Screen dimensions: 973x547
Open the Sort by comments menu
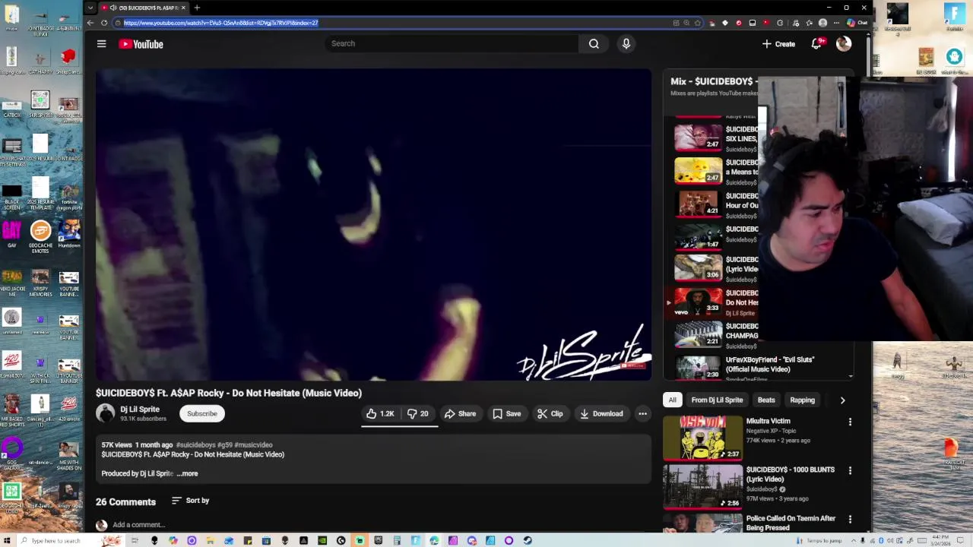[x=190, y=501]
